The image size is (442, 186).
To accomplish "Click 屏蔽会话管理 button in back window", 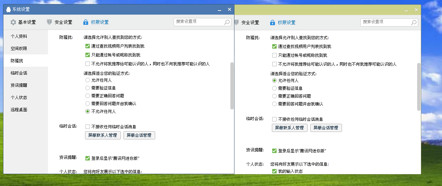I will click(x=326, y=128).
